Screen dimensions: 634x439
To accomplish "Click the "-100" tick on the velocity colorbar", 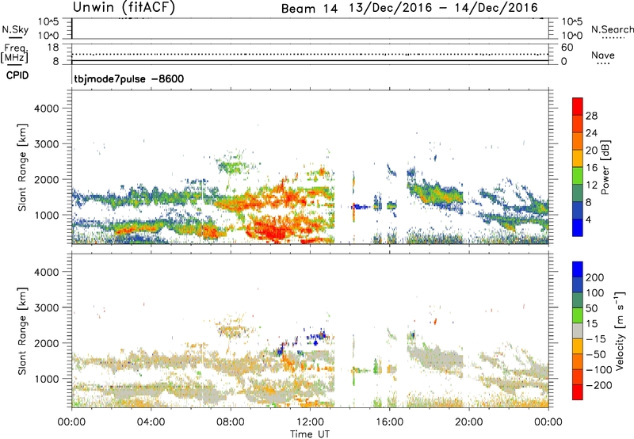I will (x=598, y=369).
